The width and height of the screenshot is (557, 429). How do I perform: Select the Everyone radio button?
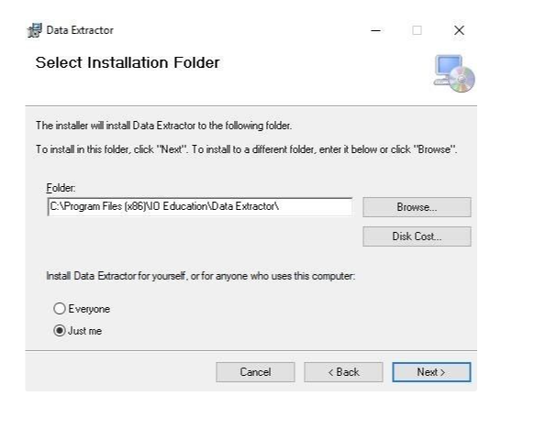[60, 309]
